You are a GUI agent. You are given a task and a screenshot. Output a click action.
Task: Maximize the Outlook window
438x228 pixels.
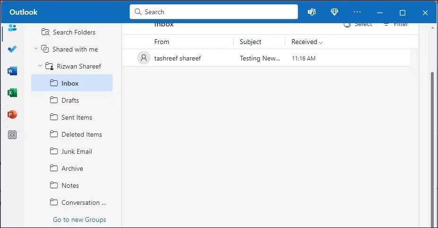pyautogui.click(x=403, y=13)
